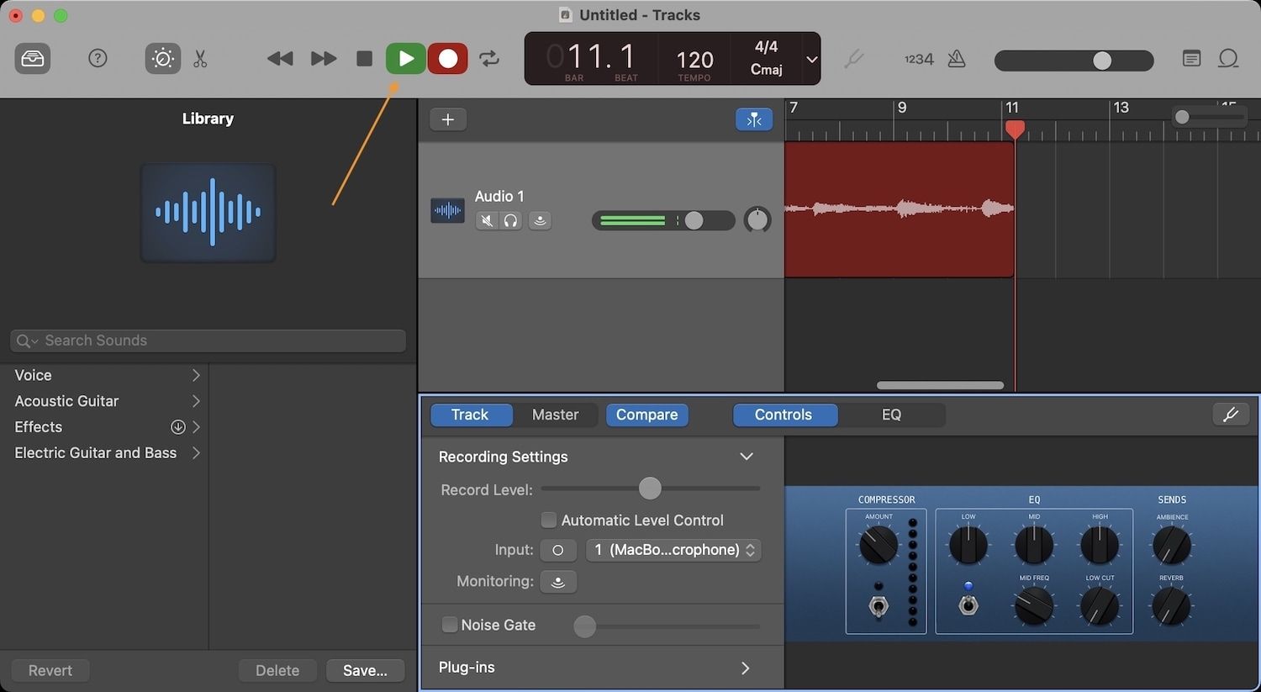Image resolution: width=1261 pixels, height=692 pixels.
Task: Expand the Plug-ins section
Action: tap(745, 668)
